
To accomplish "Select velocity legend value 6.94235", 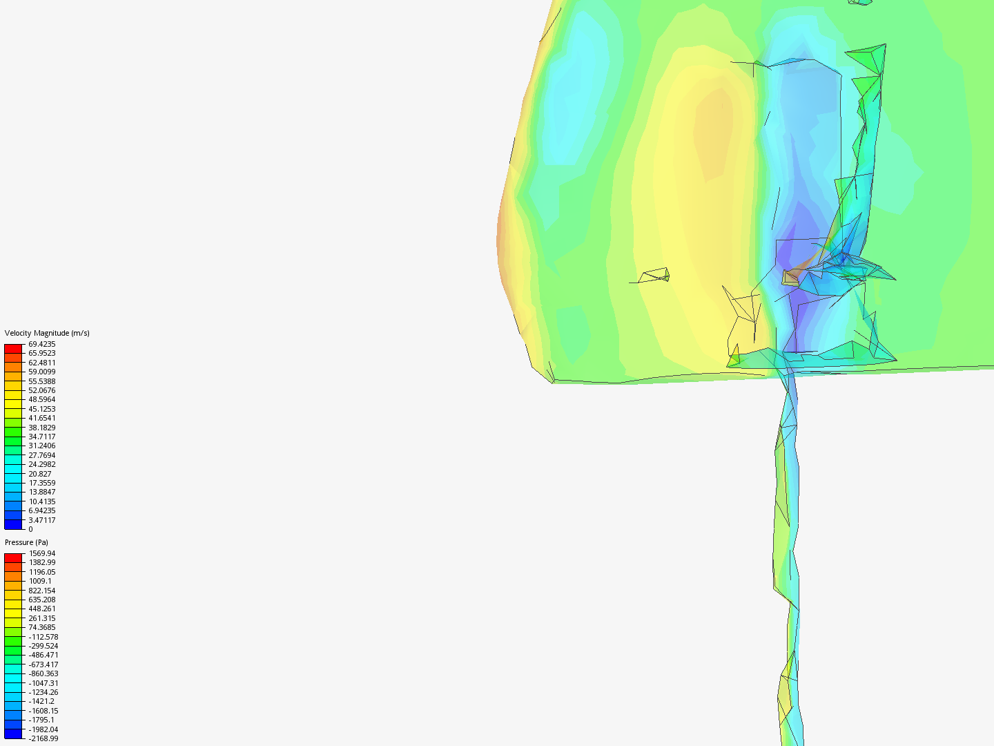I will (x=42, y=510).
